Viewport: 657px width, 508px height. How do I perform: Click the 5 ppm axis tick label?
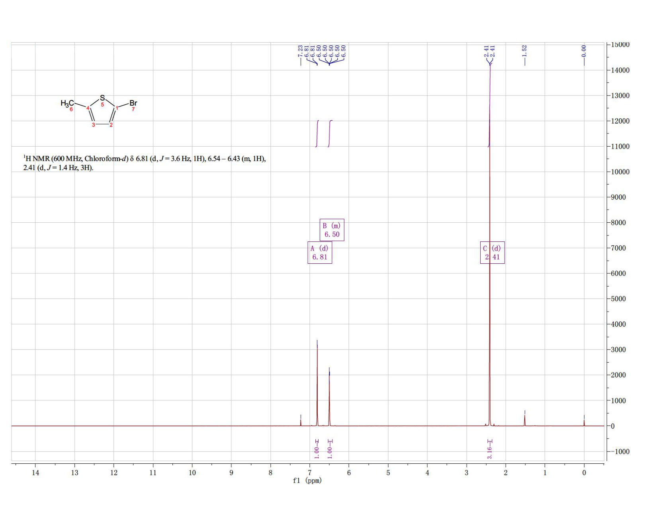388,473
